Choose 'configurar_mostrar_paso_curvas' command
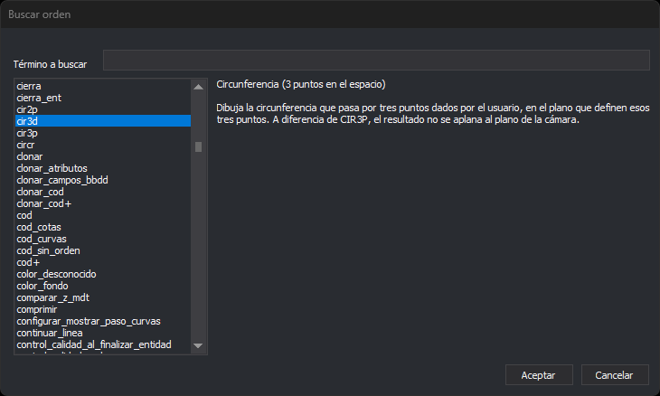The height and width of the screenshot is (396, 660). pyautogui.click(x=103, y=322)
